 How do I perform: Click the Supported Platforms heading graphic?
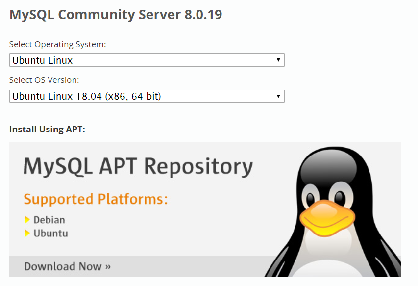tap(96, 199)
